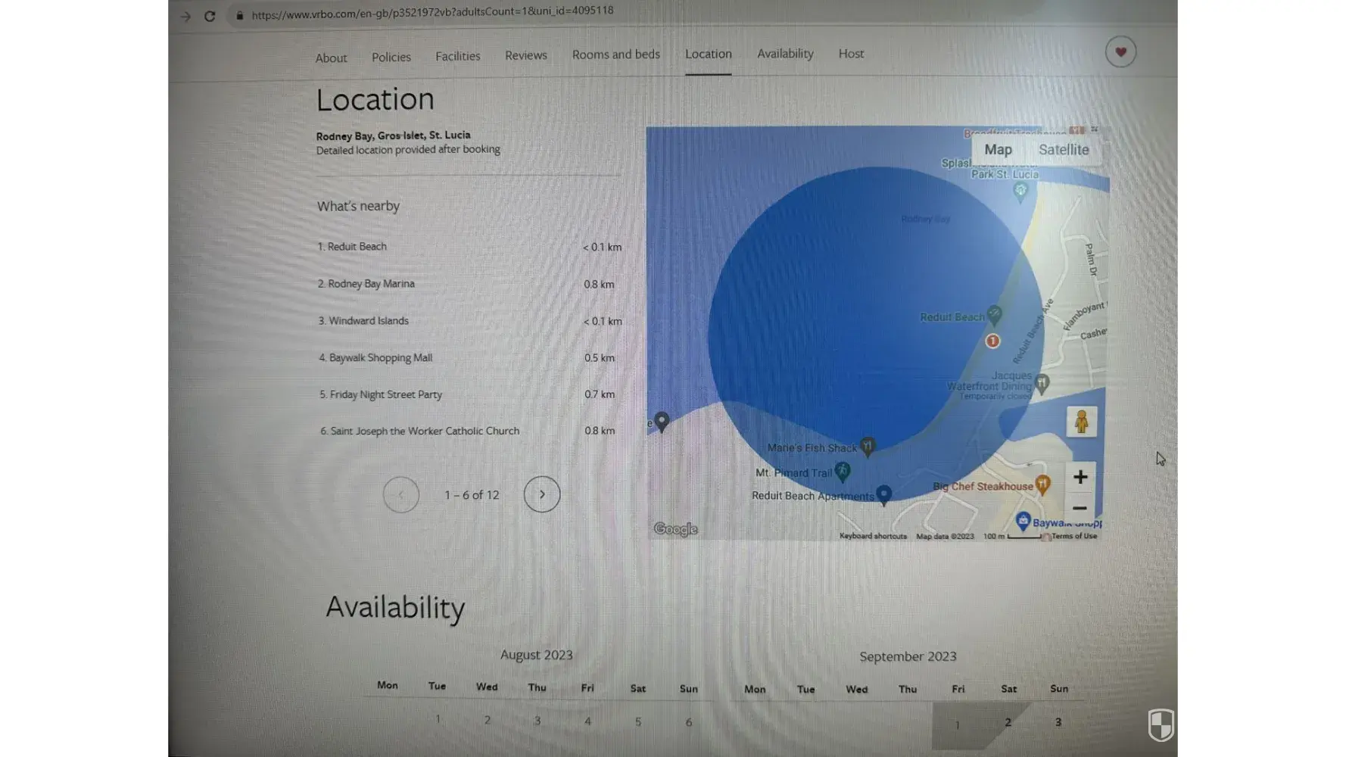The height and width of the screenshot is (757, 1346).
Task: Select September 1 in the calendar
Action: (957, 724)
